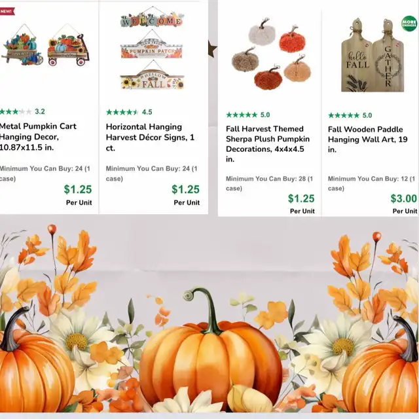Click the hello FALL paddle board picture
The image size is (419, 419).
[x=357, y=56]
